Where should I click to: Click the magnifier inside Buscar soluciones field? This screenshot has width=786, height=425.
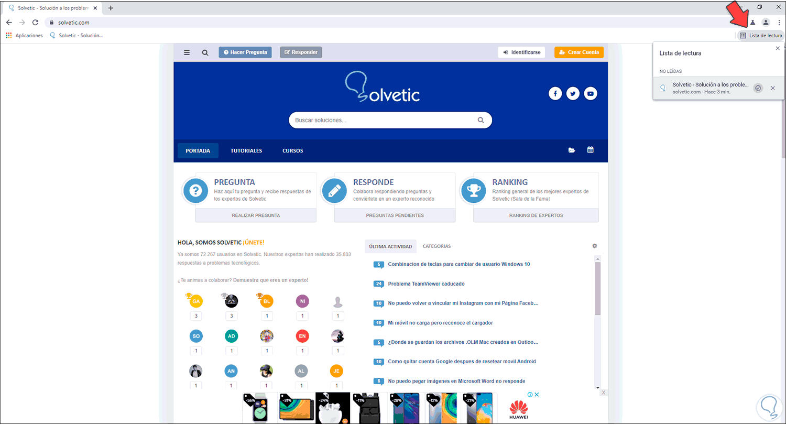coord(481,120)
